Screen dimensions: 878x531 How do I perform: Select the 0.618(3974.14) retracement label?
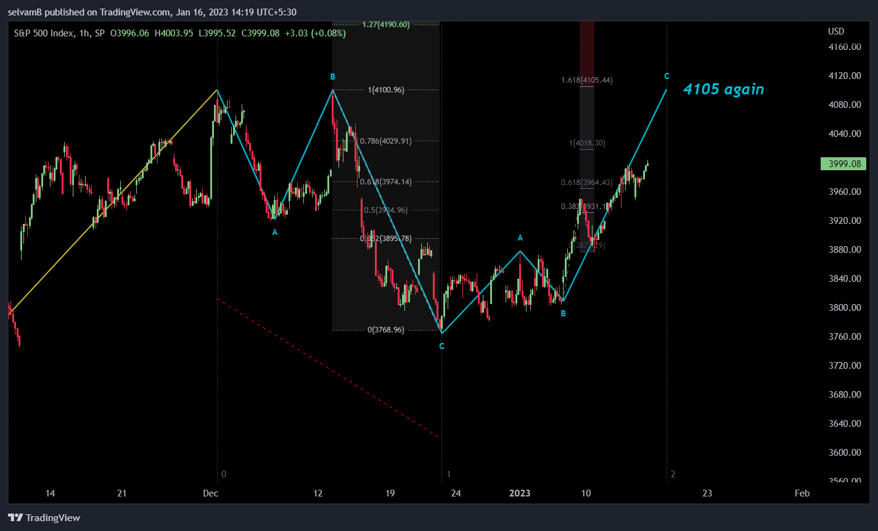coord(385,181)
